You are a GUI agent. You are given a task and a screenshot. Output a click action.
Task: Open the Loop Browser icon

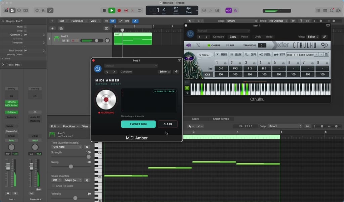click(332, 10)
